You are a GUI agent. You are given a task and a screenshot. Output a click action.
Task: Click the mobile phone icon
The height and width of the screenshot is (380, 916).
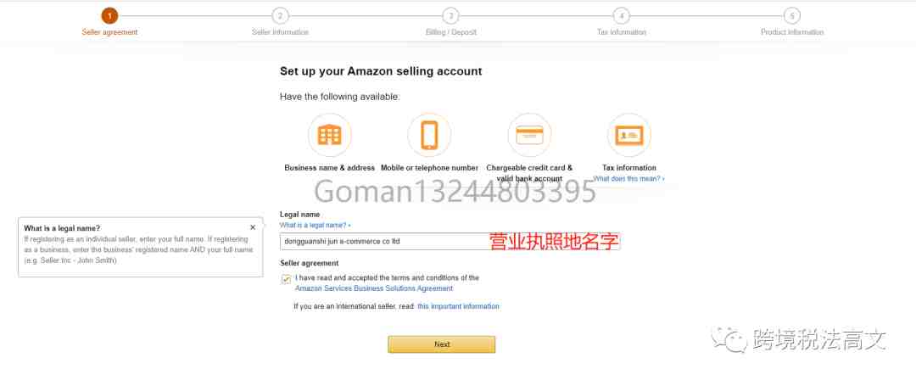pos(429,135)
